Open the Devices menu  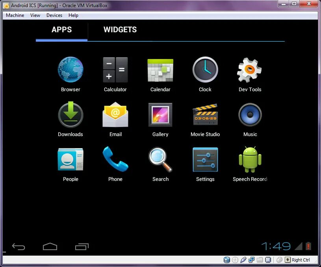[x=54, y=15]
